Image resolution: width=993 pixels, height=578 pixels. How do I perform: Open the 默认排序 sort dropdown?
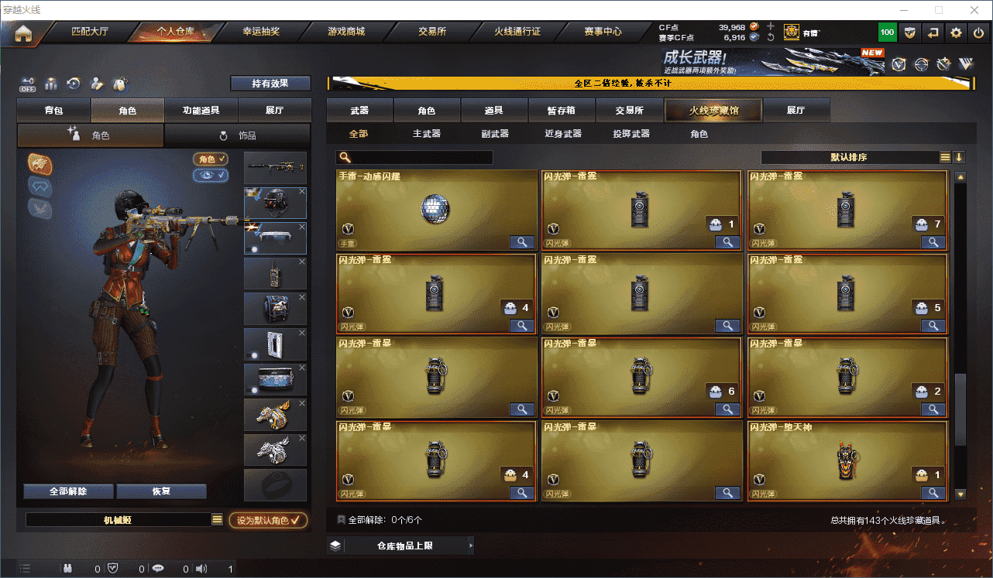(x=849, y=157)
